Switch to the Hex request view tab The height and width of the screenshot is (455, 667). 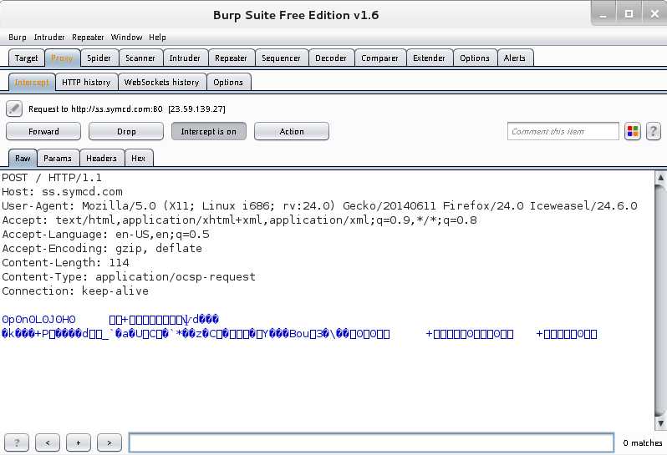pyautogui.click(x=138, y=158)
